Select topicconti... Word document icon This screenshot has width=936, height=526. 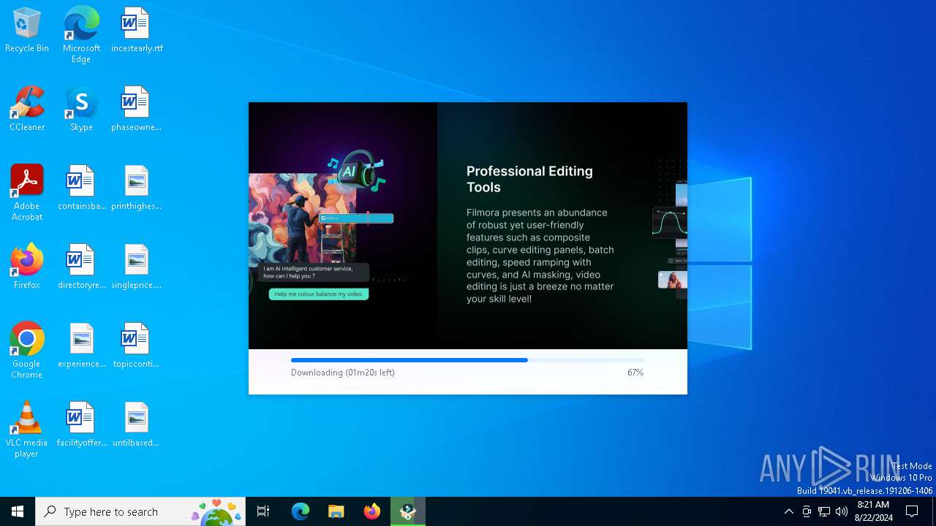(137, 346)
